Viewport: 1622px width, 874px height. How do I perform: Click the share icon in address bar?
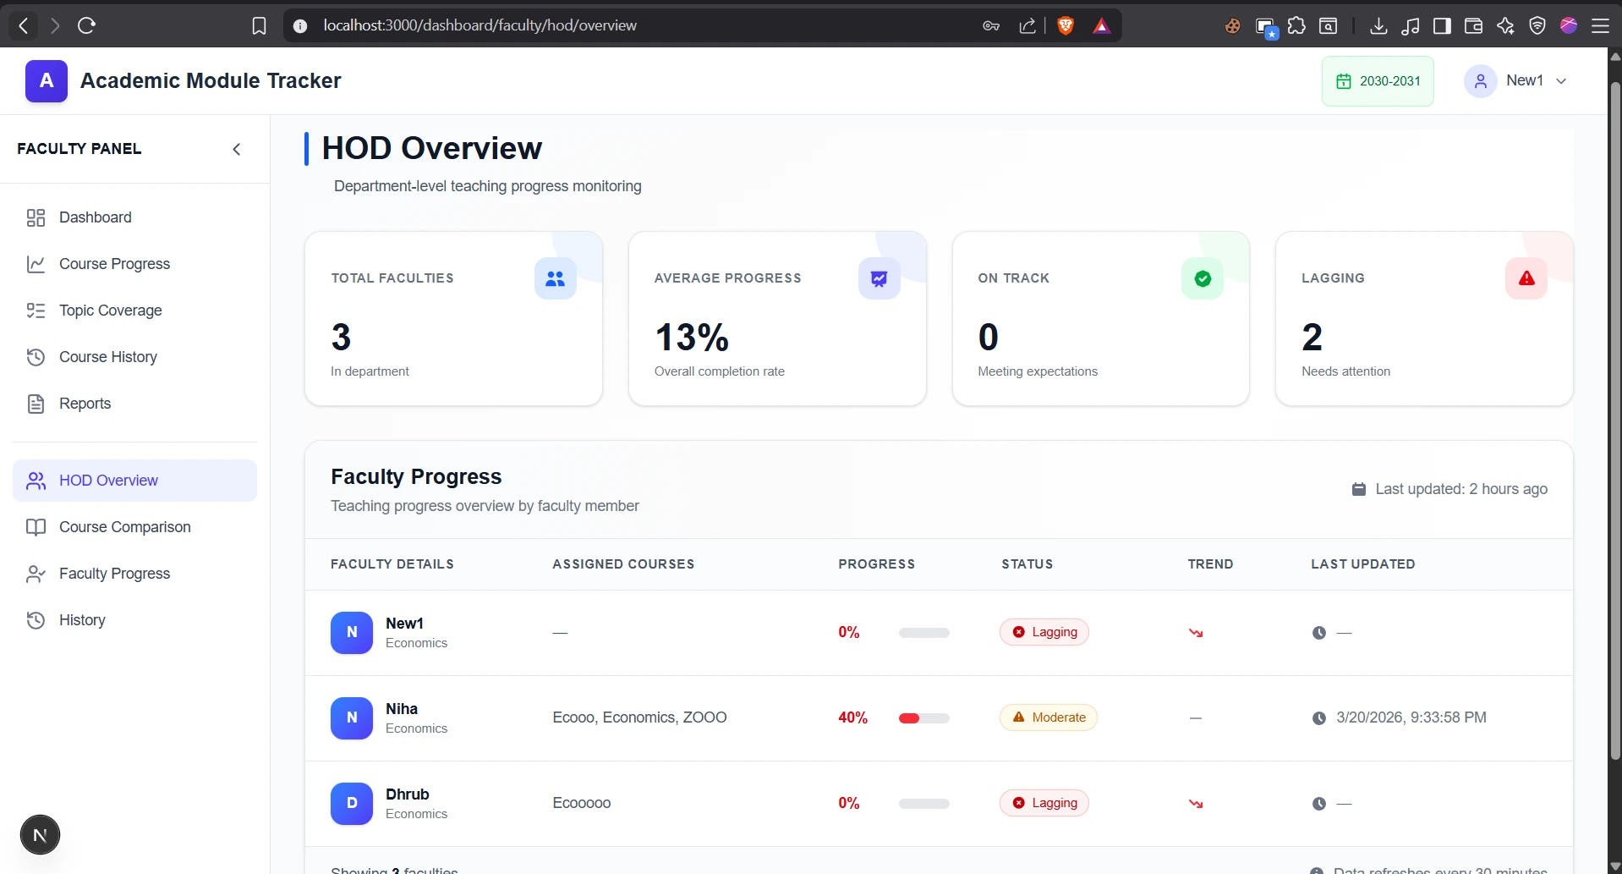tap(1027, 25)
